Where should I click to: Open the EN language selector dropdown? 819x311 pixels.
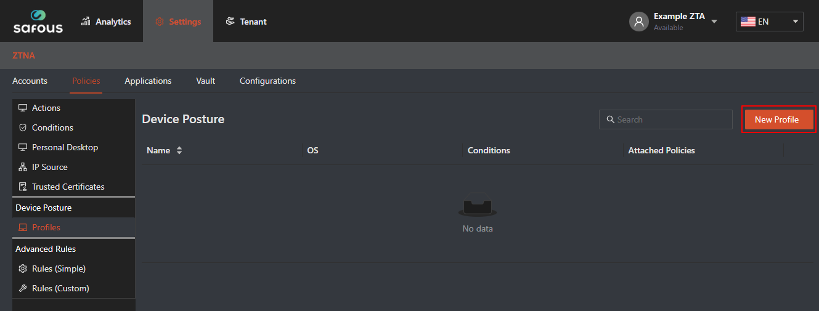[x=769, y=22]
